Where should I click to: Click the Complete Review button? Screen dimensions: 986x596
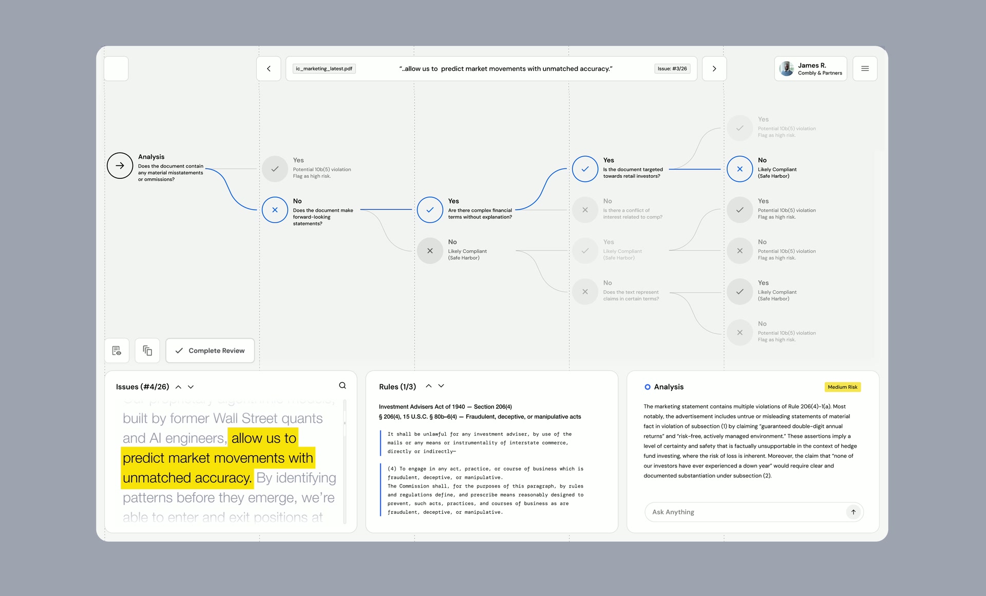point(210,350)
